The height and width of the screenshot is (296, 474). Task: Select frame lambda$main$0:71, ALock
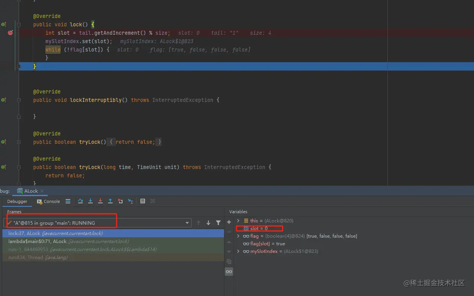(113, 241)
